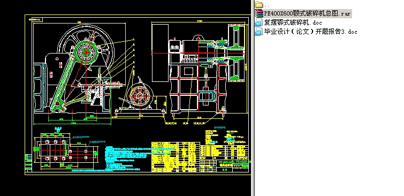Click the foundation bolt plan view

click(66, 149)
